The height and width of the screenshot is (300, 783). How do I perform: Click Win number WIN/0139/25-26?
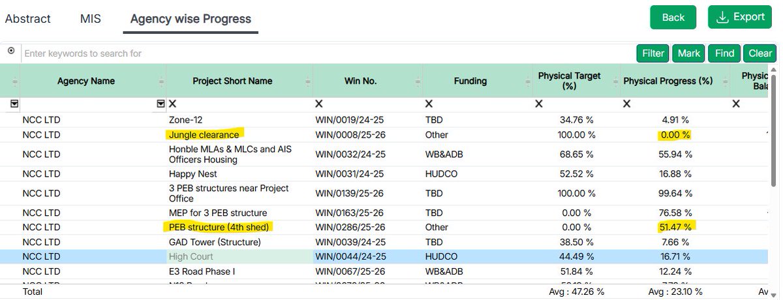[x=350, y=194]
